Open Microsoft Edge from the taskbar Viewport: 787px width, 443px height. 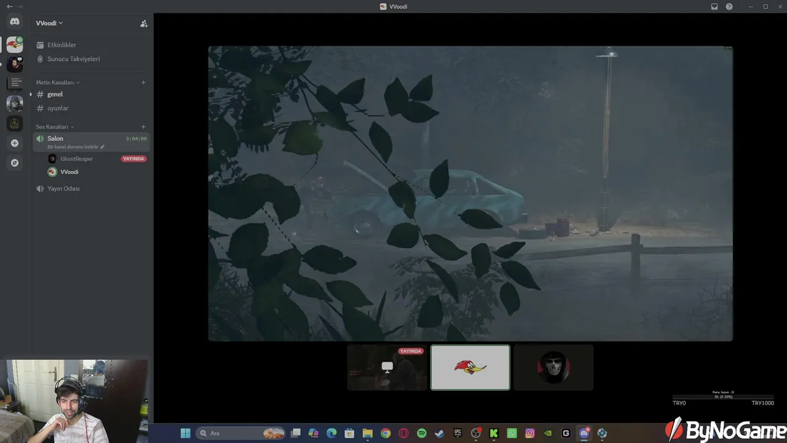pyautogui.click(x=331, y=433)
